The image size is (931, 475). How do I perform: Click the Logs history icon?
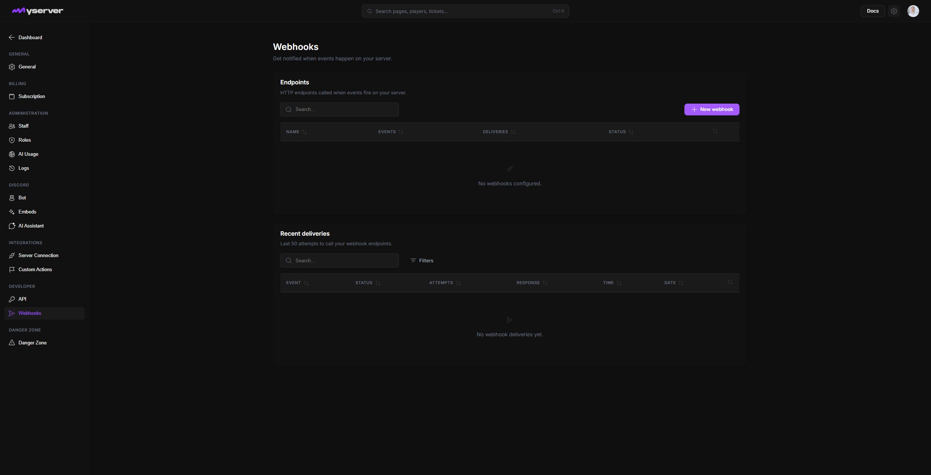[12, 168]
